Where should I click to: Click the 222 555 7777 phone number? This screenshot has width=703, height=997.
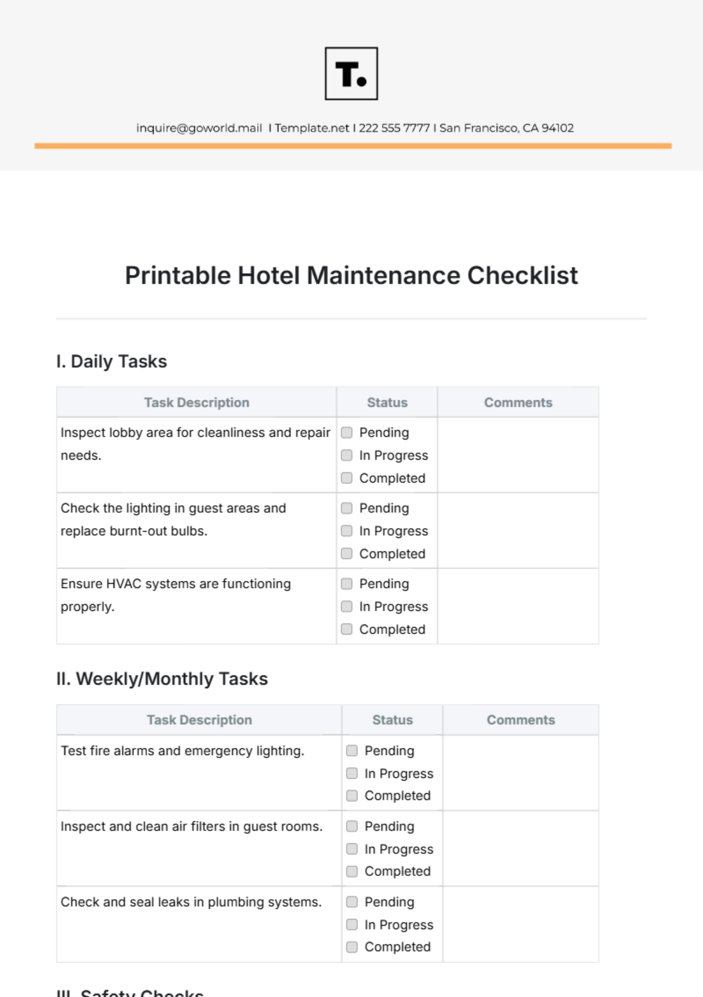point(394,128)
